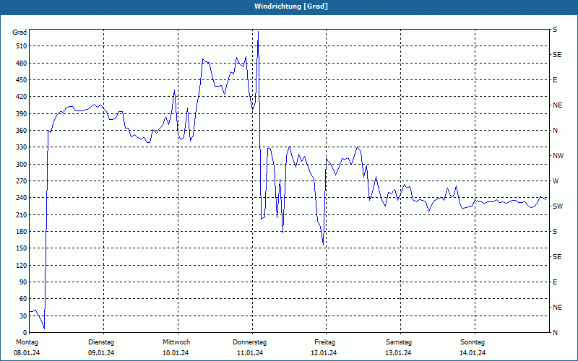Click the 'N' compass label on the 360 gridline
578x361 pixels.
555,131
